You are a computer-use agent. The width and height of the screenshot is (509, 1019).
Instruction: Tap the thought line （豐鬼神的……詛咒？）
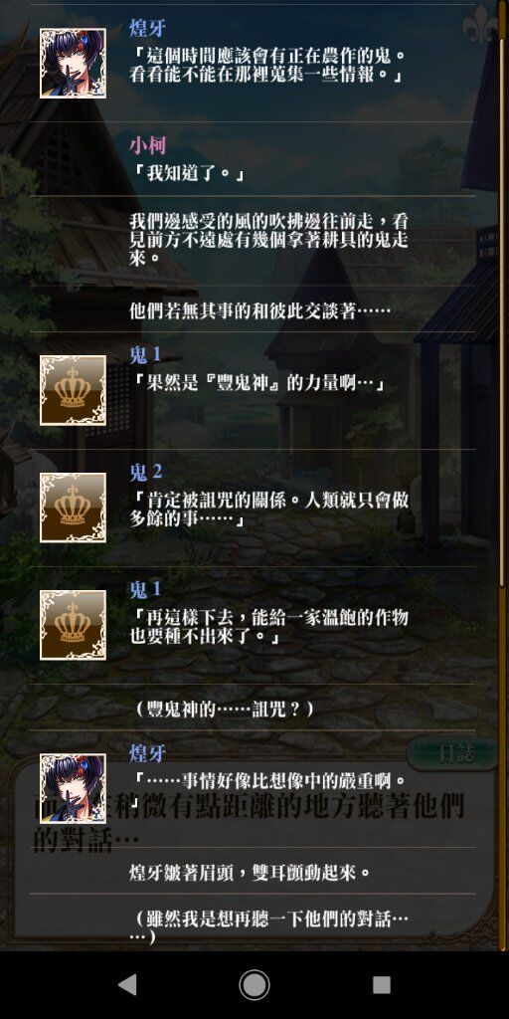tap(224, 709)
